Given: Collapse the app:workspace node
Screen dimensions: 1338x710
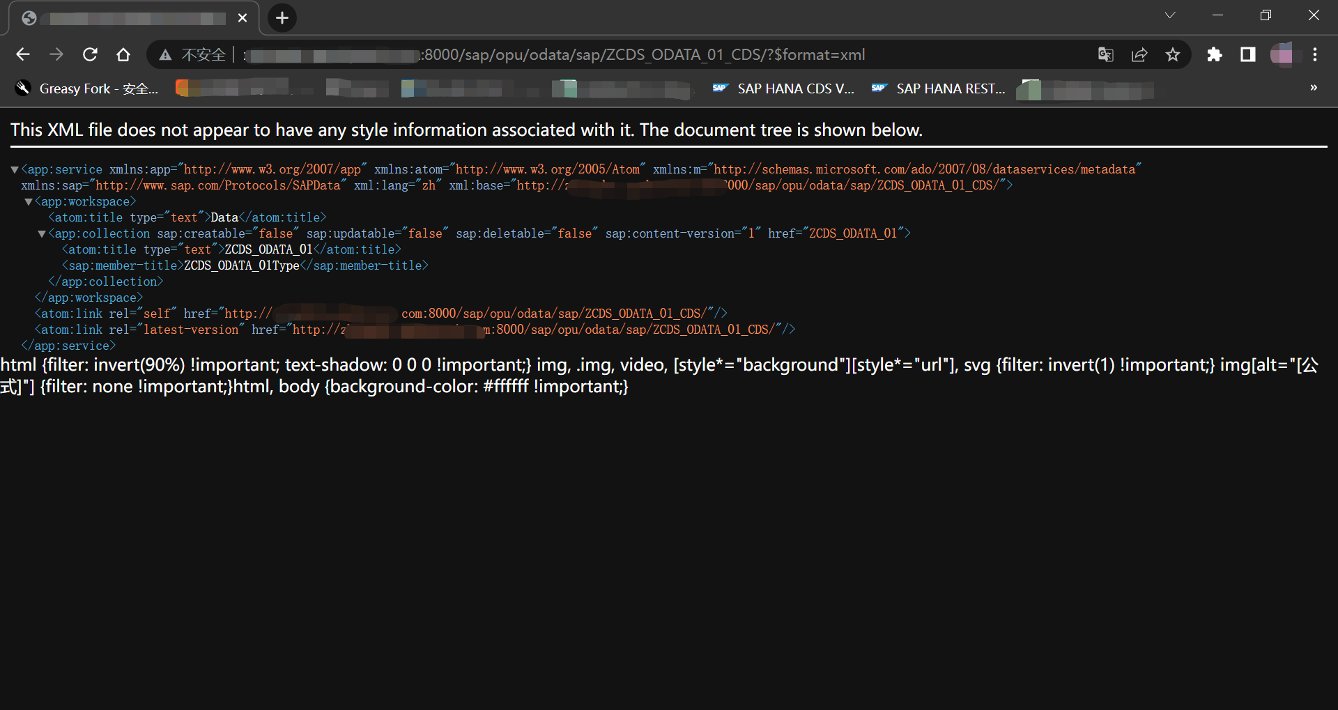Looking at the screenshot, I should [28, 201].
